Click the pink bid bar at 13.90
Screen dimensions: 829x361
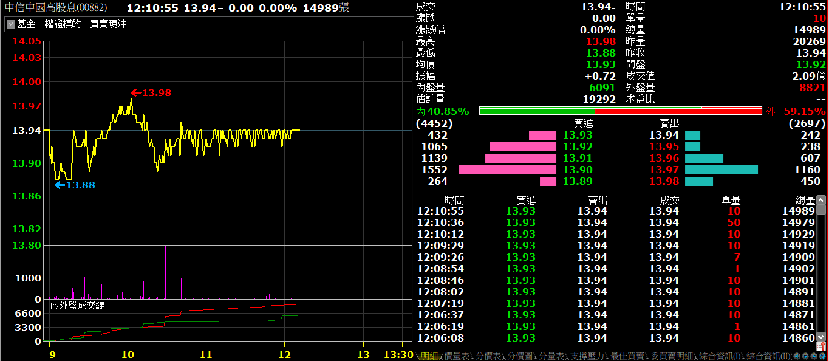(507, 170)
